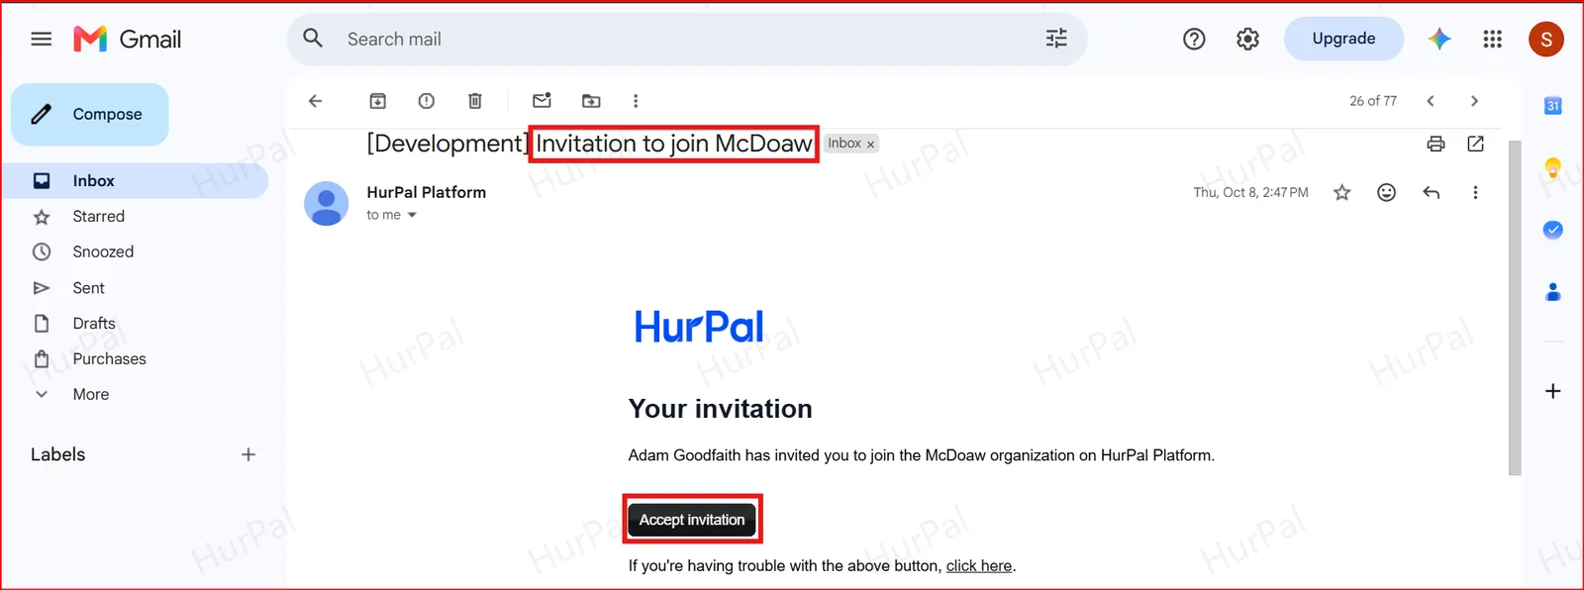The image size is (1584, 590).
Task: Show the older email with right chevron
Action: point(1474,101)
